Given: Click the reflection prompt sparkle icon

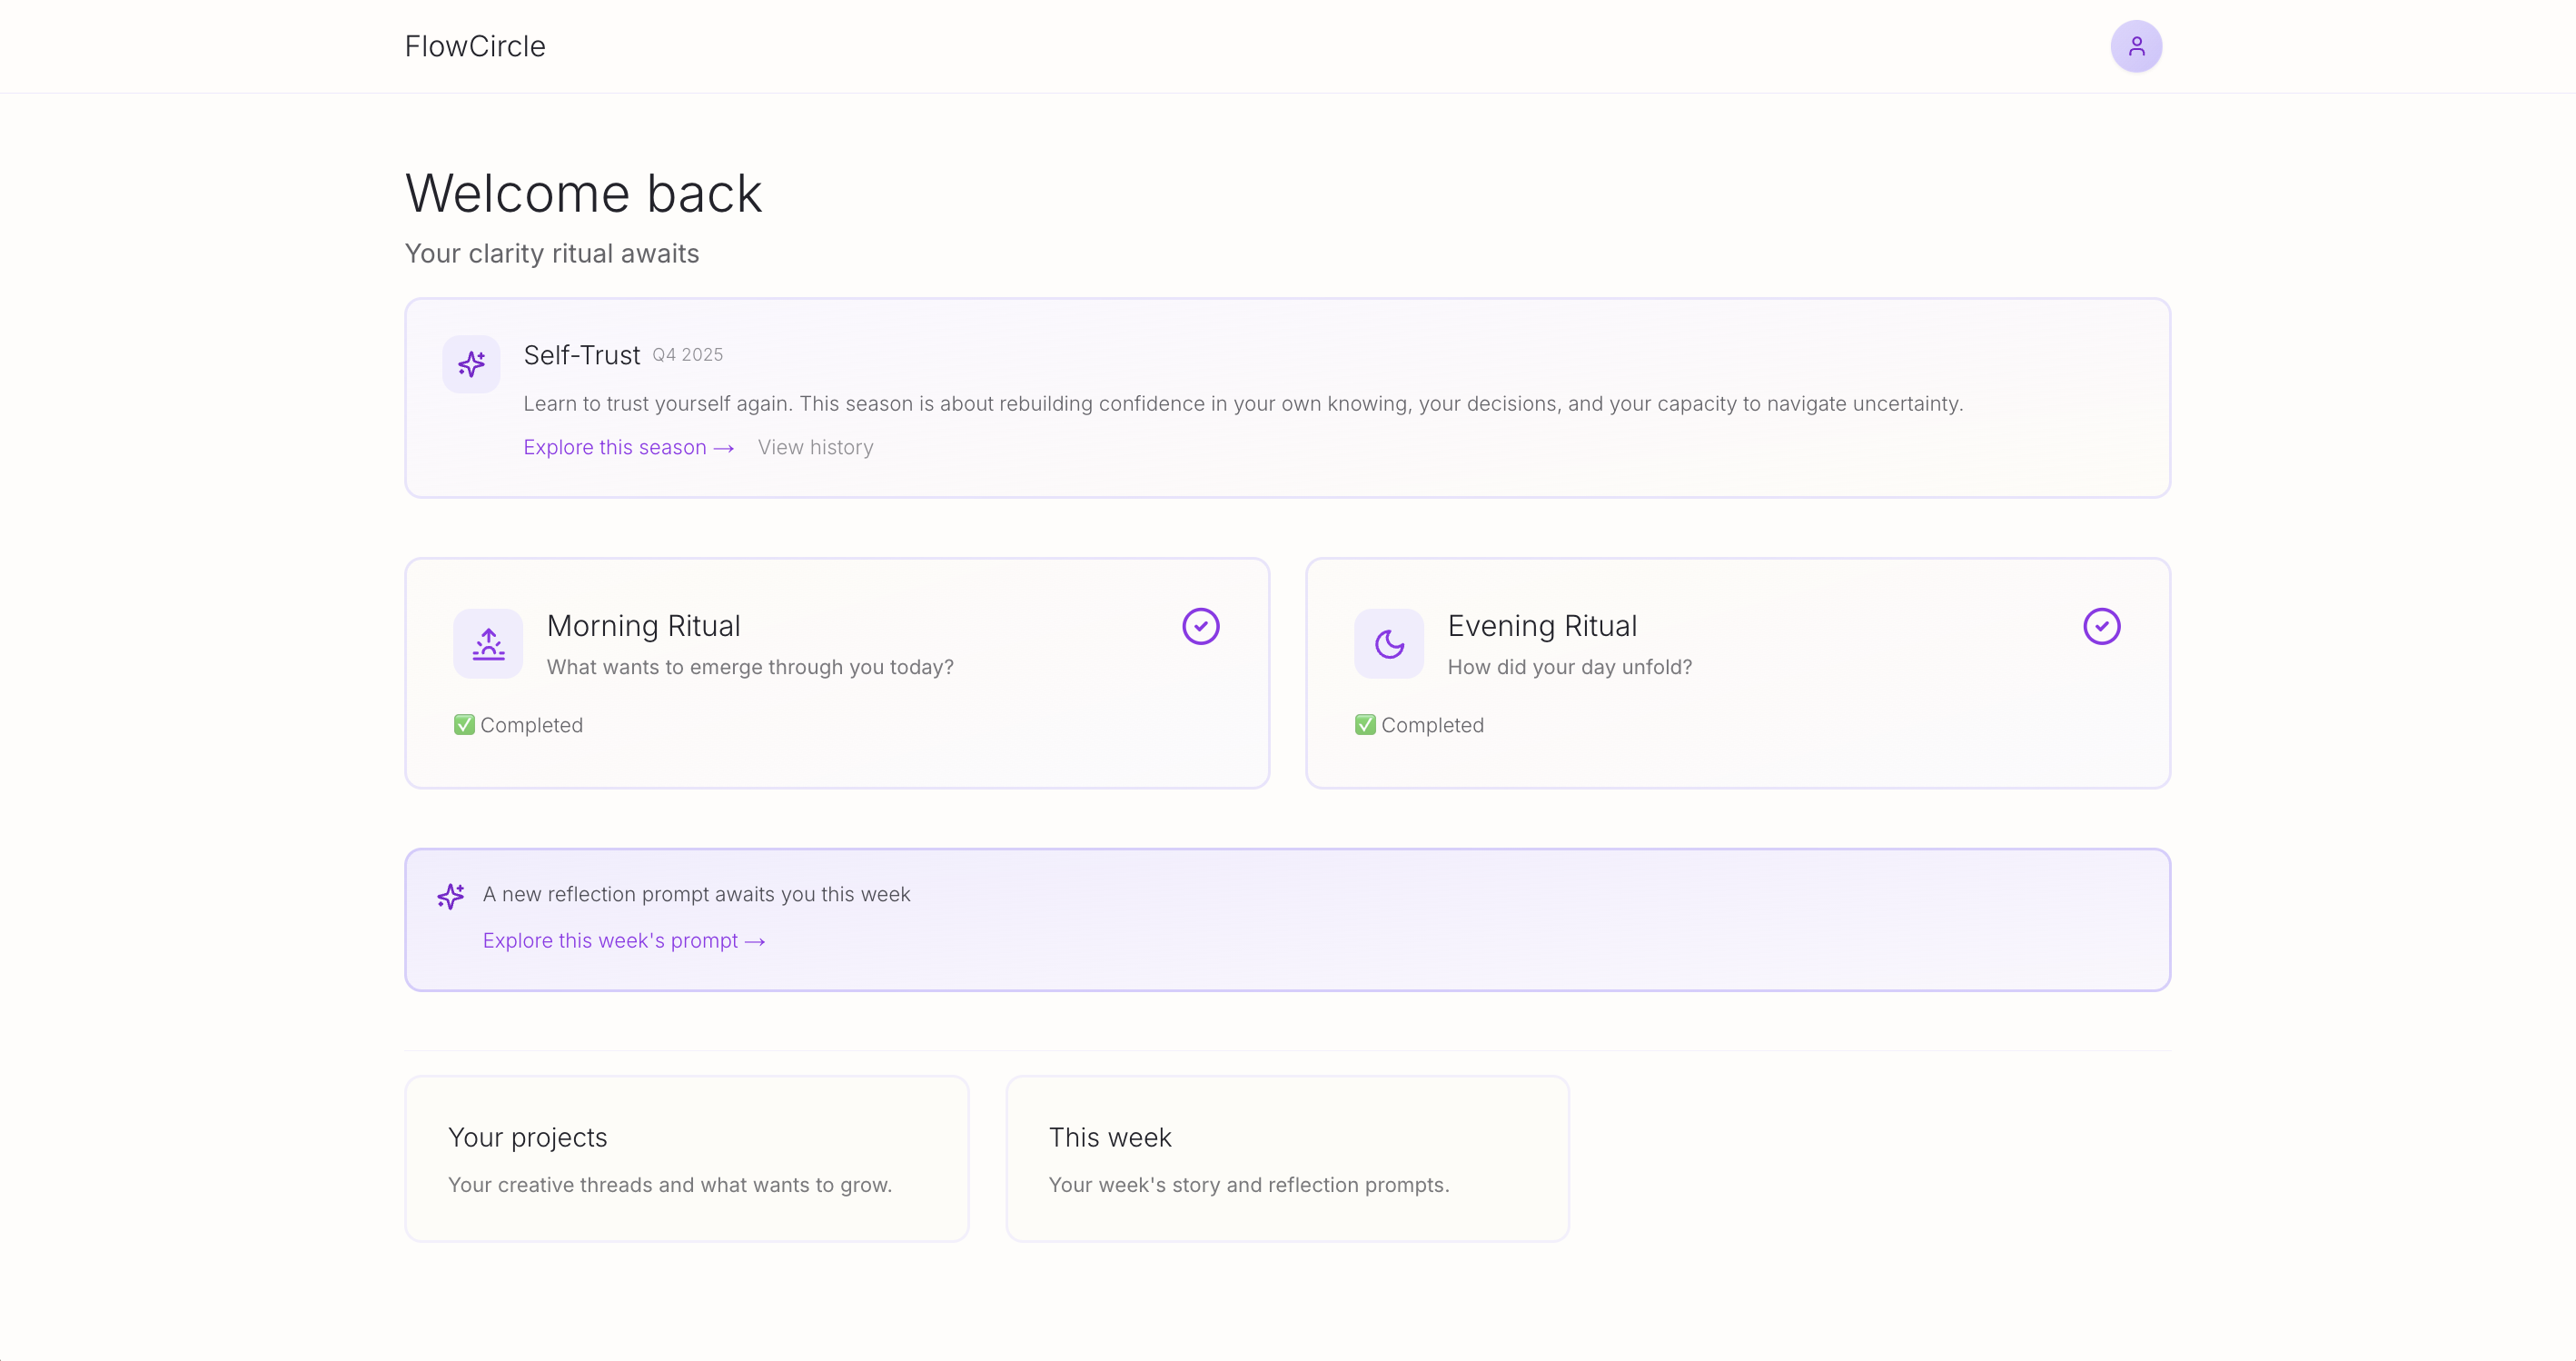Looking at the screenshot, I should tap(452, 896).
